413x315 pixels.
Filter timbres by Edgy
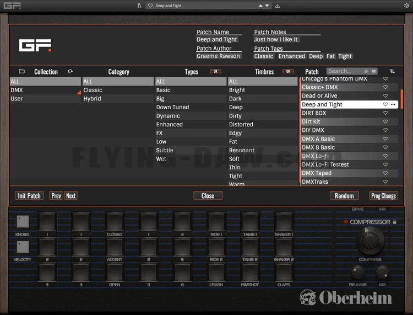[x=263, y=133]
